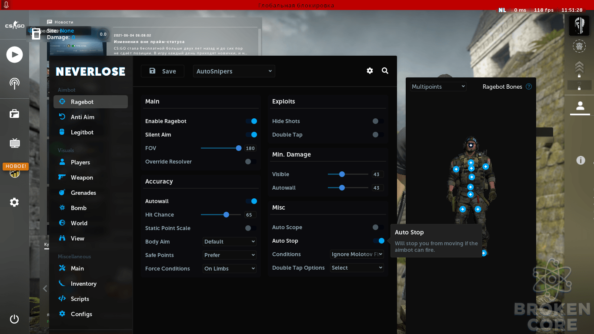594x334 pixels.
Task: Enable the Hide Shots toggle
Action: (x=378, y=121)
